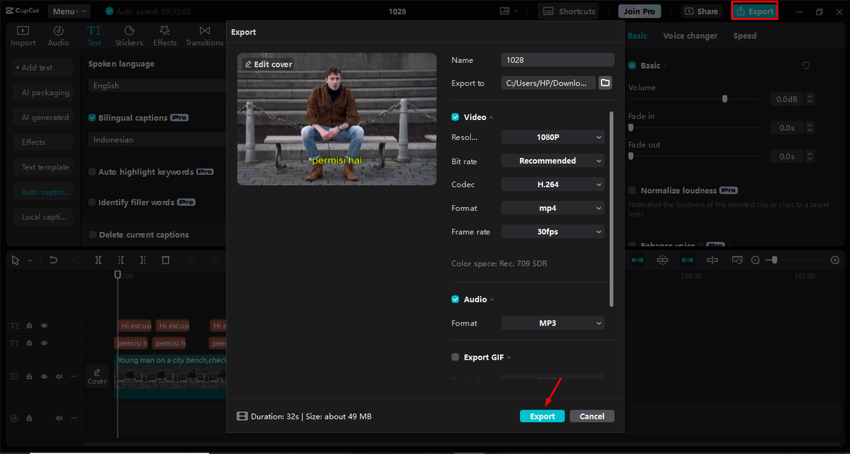Open audio Format dropdown showing MP3
Image resolution: width=850 pixels, height=454 pixels.
coord(553,323)
